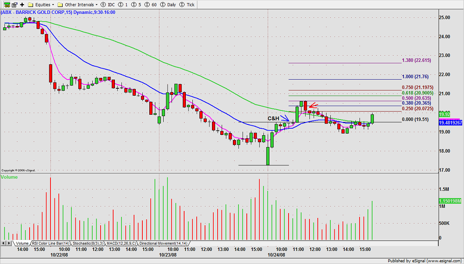Click the 17.00 price axis label
The width and height of the screenshot is (464, 264).
(445, 170)
